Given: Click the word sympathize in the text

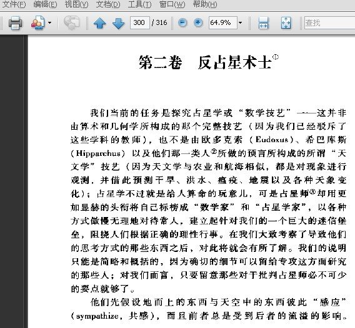Looking at the screenshot, I should point(97,316).
